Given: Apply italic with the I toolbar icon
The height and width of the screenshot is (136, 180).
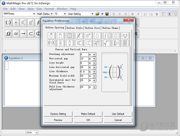Looking at the screenshot, I should (138, 14).
